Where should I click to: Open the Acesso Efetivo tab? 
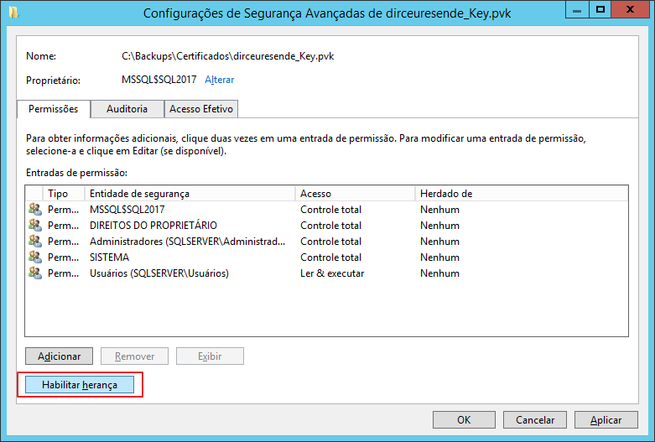pyautogui.click(x=201, y=109)
